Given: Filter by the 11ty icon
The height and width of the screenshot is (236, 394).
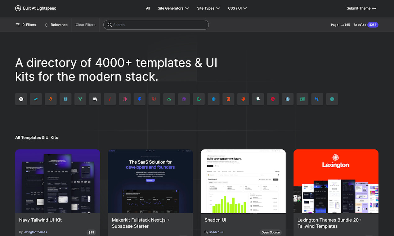Looking at the screenshot, I should point(95,99).
